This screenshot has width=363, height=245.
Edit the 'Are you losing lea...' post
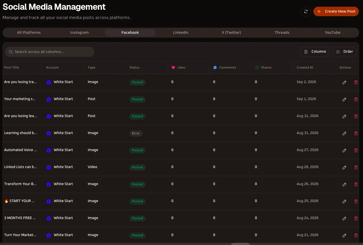pyautogui.click(x=344, y=117)
